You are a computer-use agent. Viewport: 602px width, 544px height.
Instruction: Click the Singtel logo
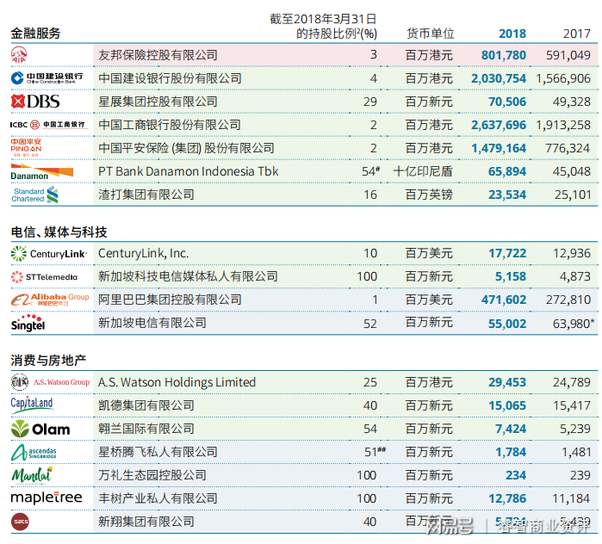[x=28, y=323]
